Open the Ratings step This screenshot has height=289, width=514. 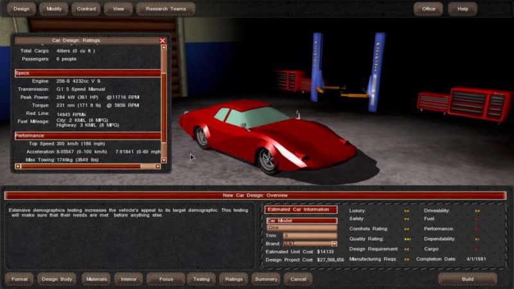(x=234, y=279)
